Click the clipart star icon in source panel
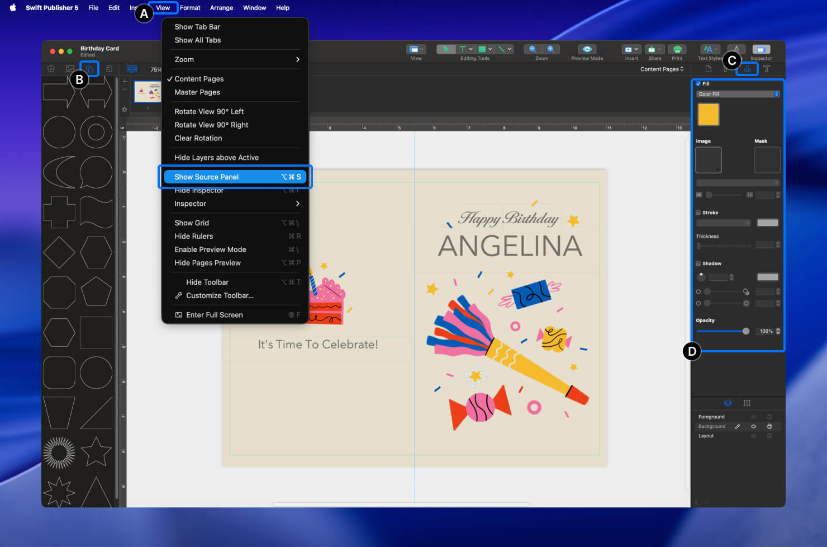Image resolution: width=827 pixels, height=547 pixels. [x=51, y=69]
